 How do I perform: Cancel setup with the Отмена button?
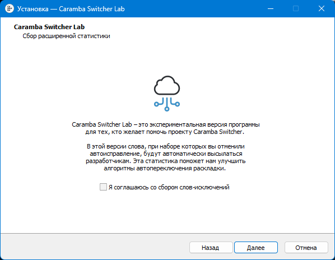point(306,248)
